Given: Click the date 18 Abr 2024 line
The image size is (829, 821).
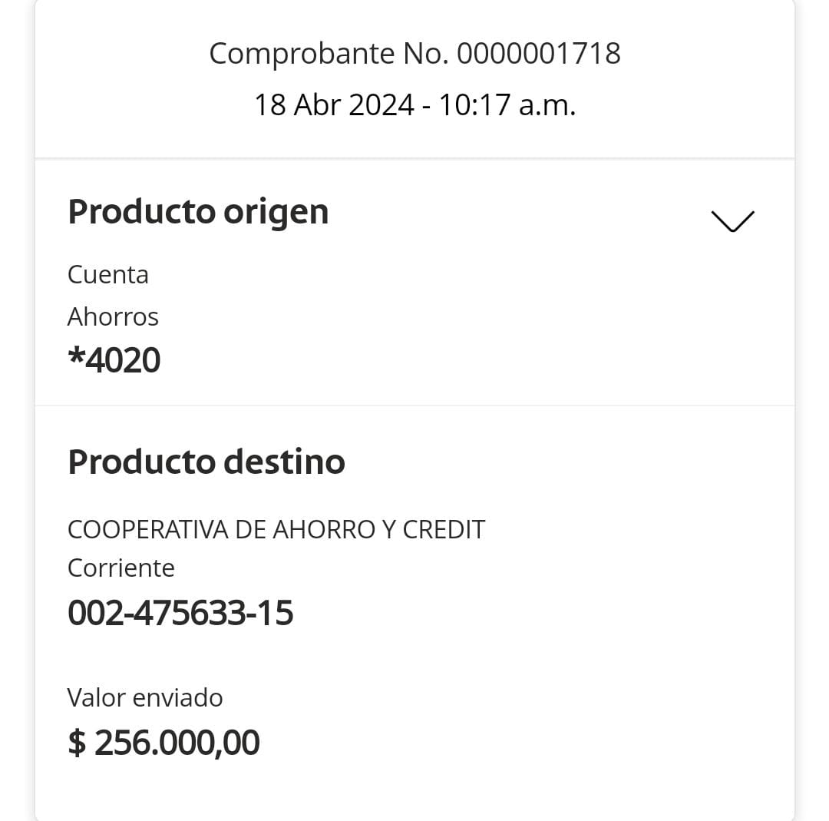Looking at the screenshot, I should click(414, 104).
